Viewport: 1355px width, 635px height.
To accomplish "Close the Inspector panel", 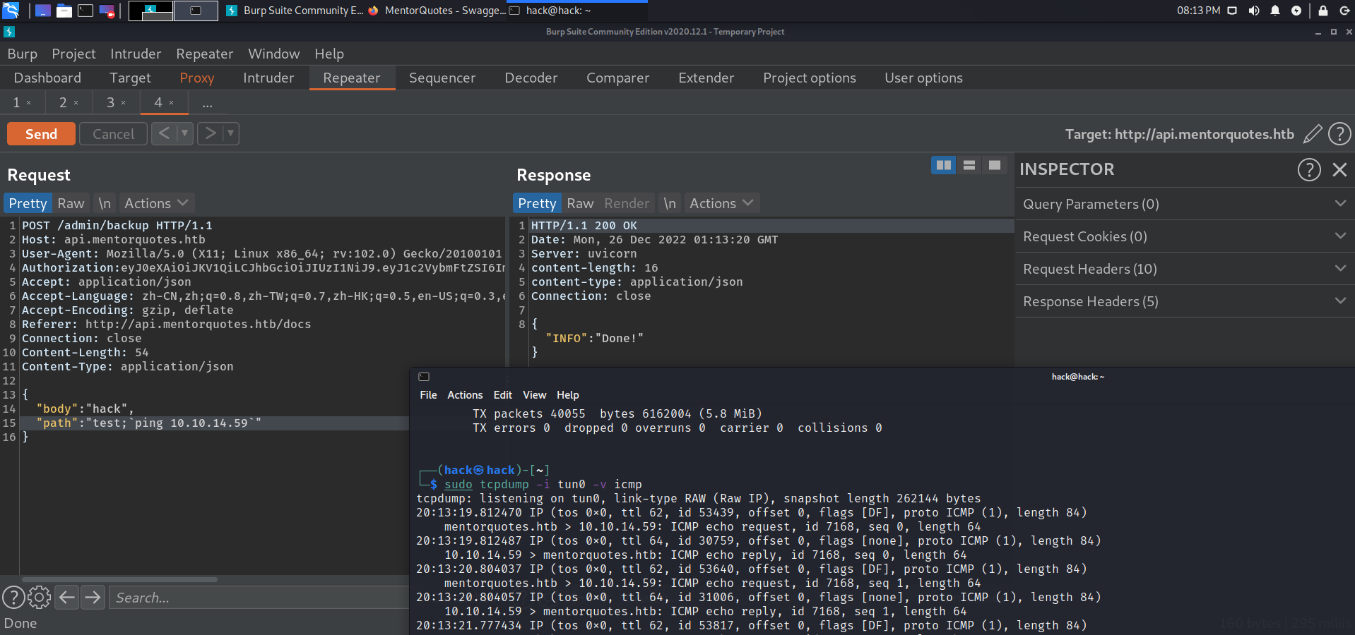I will pos(1339,169).
